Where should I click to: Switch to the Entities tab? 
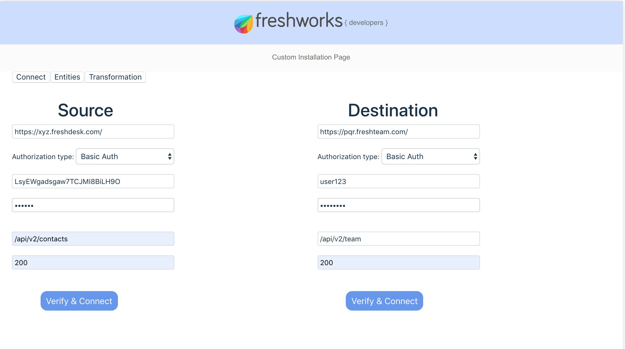[67, 77]
